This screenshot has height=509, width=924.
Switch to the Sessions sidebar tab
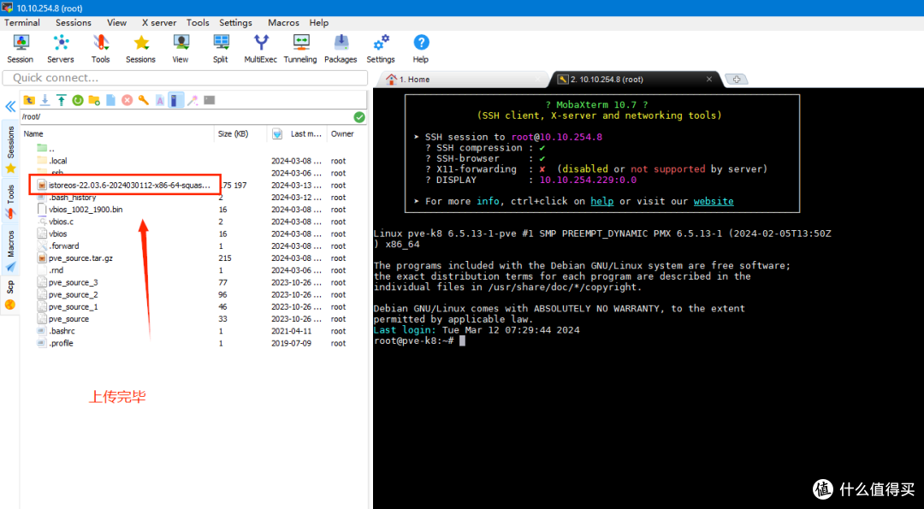click(10, 149)
